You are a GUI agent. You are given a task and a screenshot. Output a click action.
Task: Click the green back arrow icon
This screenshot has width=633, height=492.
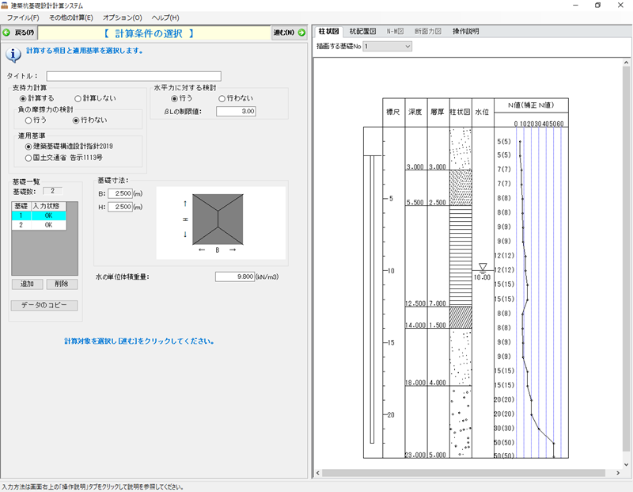(6, 32)
